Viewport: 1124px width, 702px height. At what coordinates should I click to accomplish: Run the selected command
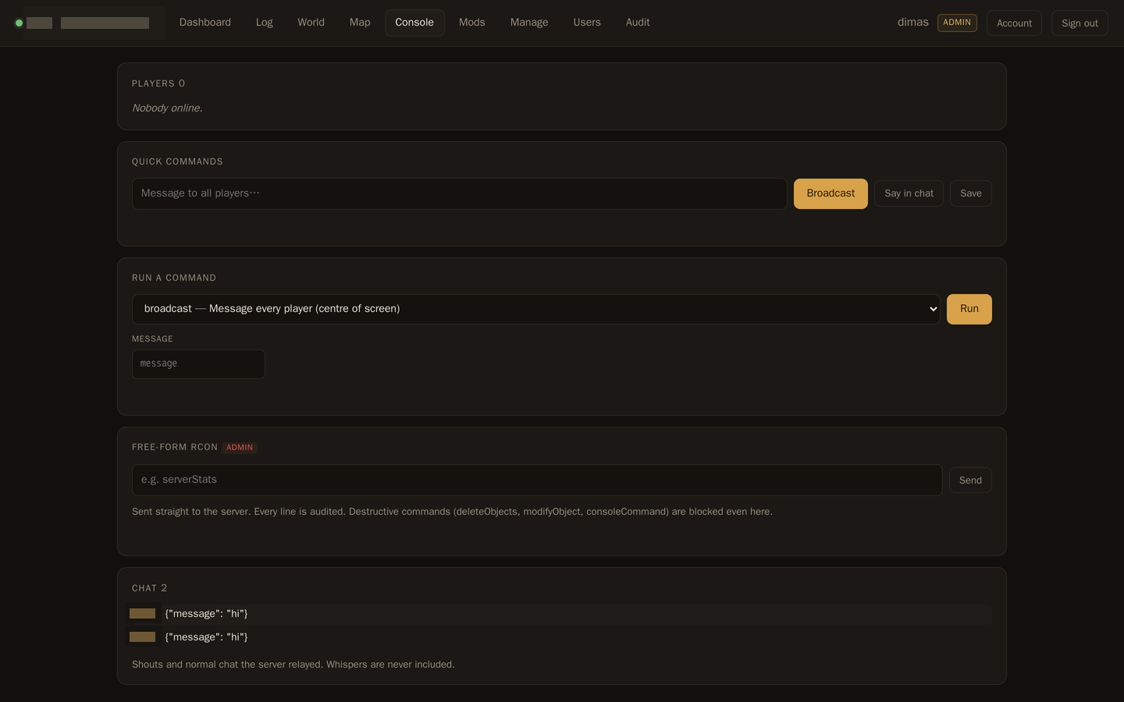(969, 309)
